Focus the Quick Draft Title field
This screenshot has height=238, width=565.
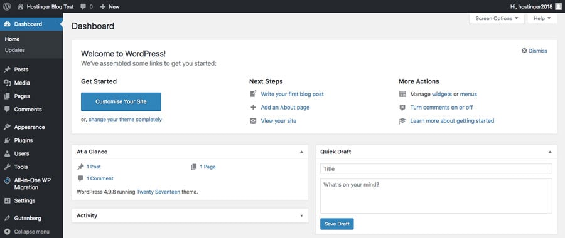click(x=436, y=168)
